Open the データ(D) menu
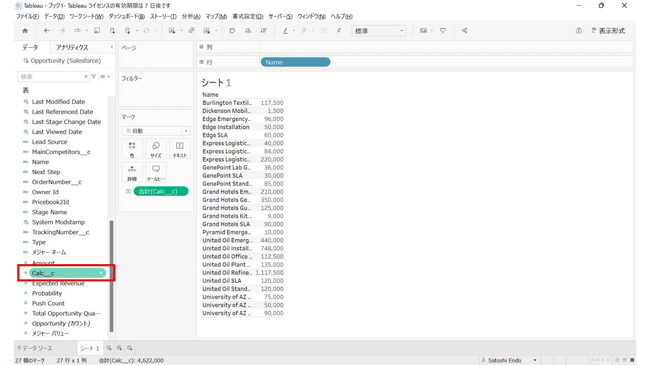650x365 pixels. point(54,17)
